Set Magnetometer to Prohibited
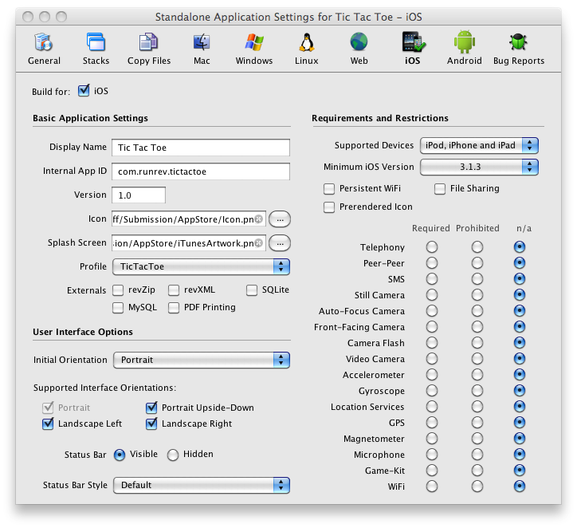Viewport: 577px width, 528px height. [477, 438]
